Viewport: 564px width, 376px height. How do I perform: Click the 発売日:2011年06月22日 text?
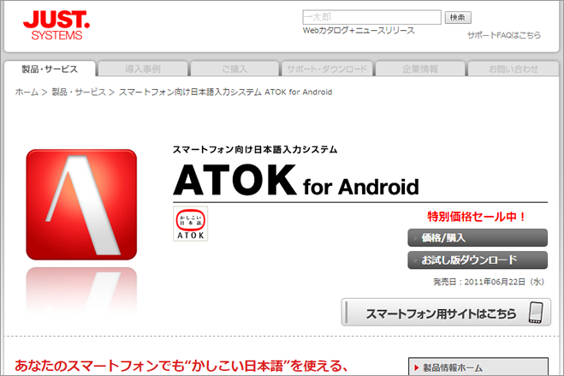click(489, 282)
